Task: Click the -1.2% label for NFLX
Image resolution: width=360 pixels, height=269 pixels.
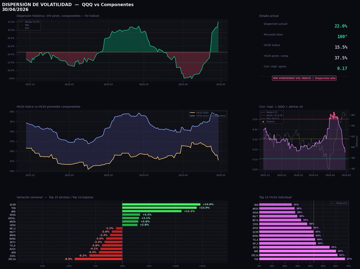Action: pos(109,228)
